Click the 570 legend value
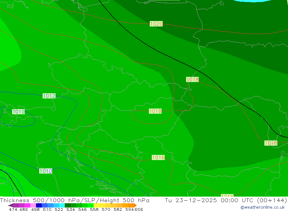The height and width of the screenshot is (211, 288). pyautogui.click(x=106, y=209)
